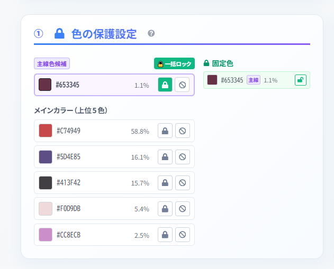The width and height of the screenshot is (334, 269).
Task: Click the exclude icon for #653345
Action: click(182, 85)
